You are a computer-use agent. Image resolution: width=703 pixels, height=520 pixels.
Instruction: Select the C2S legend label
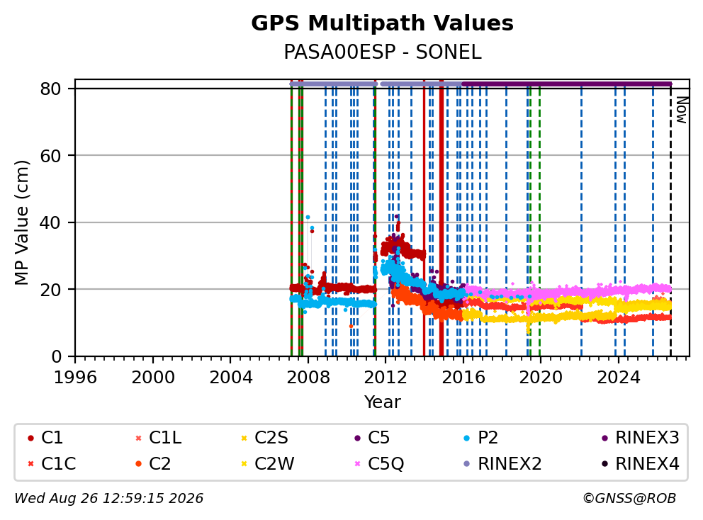271,438
